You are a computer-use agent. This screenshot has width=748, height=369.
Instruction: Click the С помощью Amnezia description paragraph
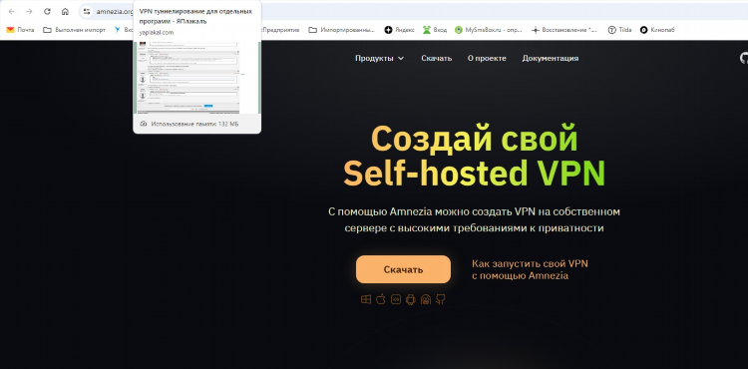coord(474,219)
